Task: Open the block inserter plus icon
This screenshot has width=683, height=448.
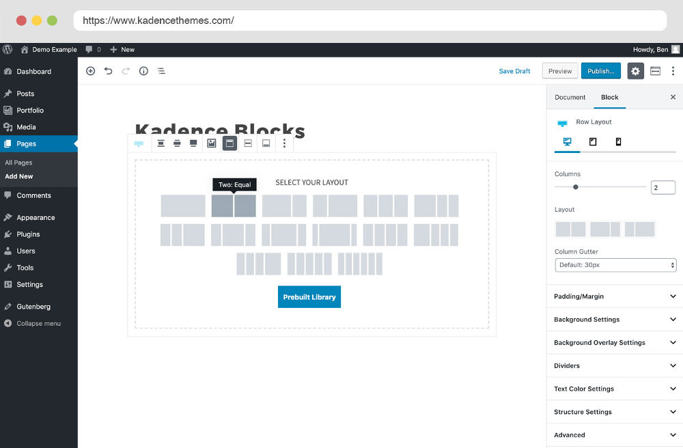Action: coord(90,70)
